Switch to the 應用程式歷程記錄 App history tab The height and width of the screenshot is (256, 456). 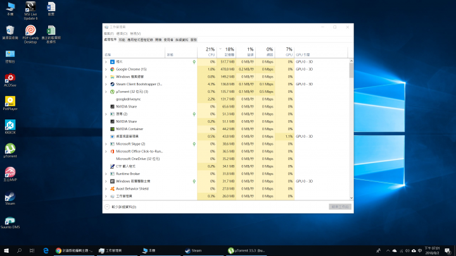click(140, 40)
